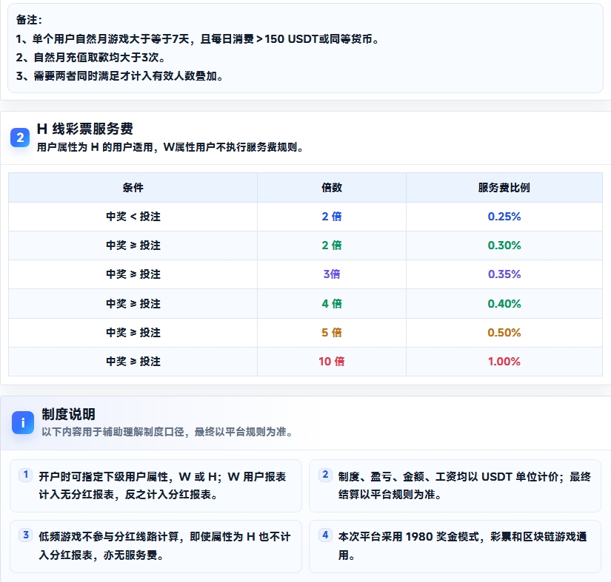The width and height of the screenshot is (611, 582).
Task: Click the 倍数 column header
Action: tap(332, 188)
